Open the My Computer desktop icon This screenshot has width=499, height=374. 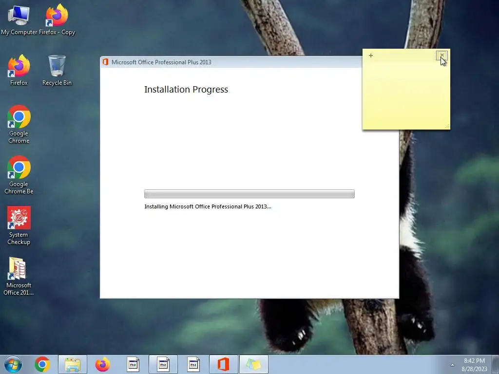(19, 19)
